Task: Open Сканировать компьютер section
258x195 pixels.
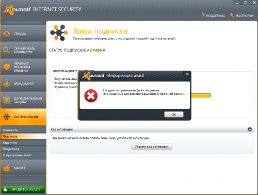Action: [x=23, y=50]
